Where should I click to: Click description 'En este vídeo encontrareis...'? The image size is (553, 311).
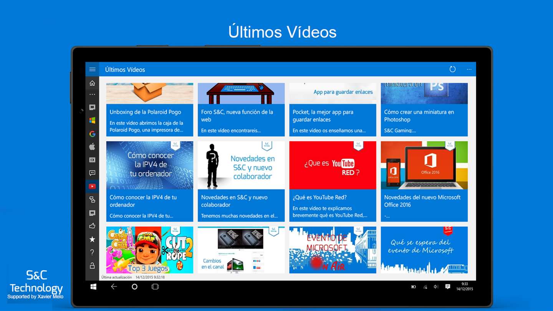tap(231, 131)
